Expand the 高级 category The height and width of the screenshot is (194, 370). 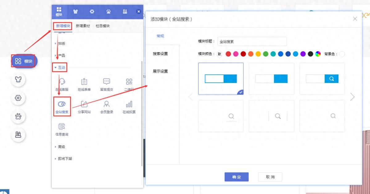[61, 147]
